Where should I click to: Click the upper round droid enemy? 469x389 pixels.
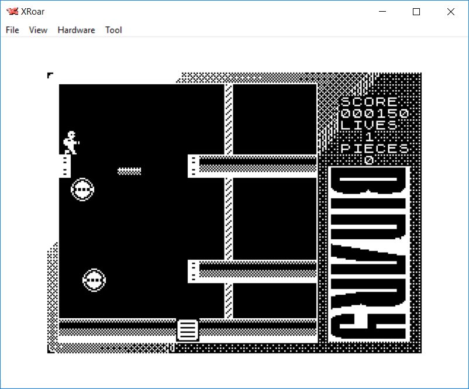(x=82, y=190)
